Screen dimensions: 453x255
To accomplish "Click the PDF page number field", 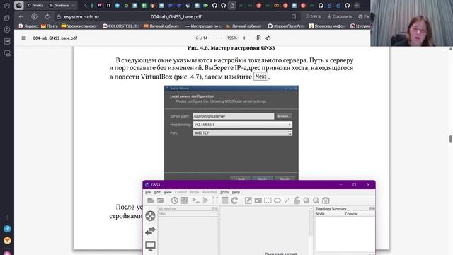I will pos(197,38).
